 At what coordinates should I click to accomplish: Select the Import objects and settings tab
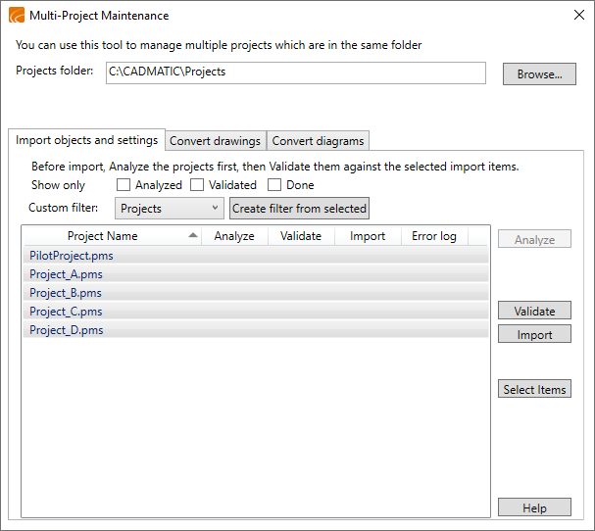(86, 141)
